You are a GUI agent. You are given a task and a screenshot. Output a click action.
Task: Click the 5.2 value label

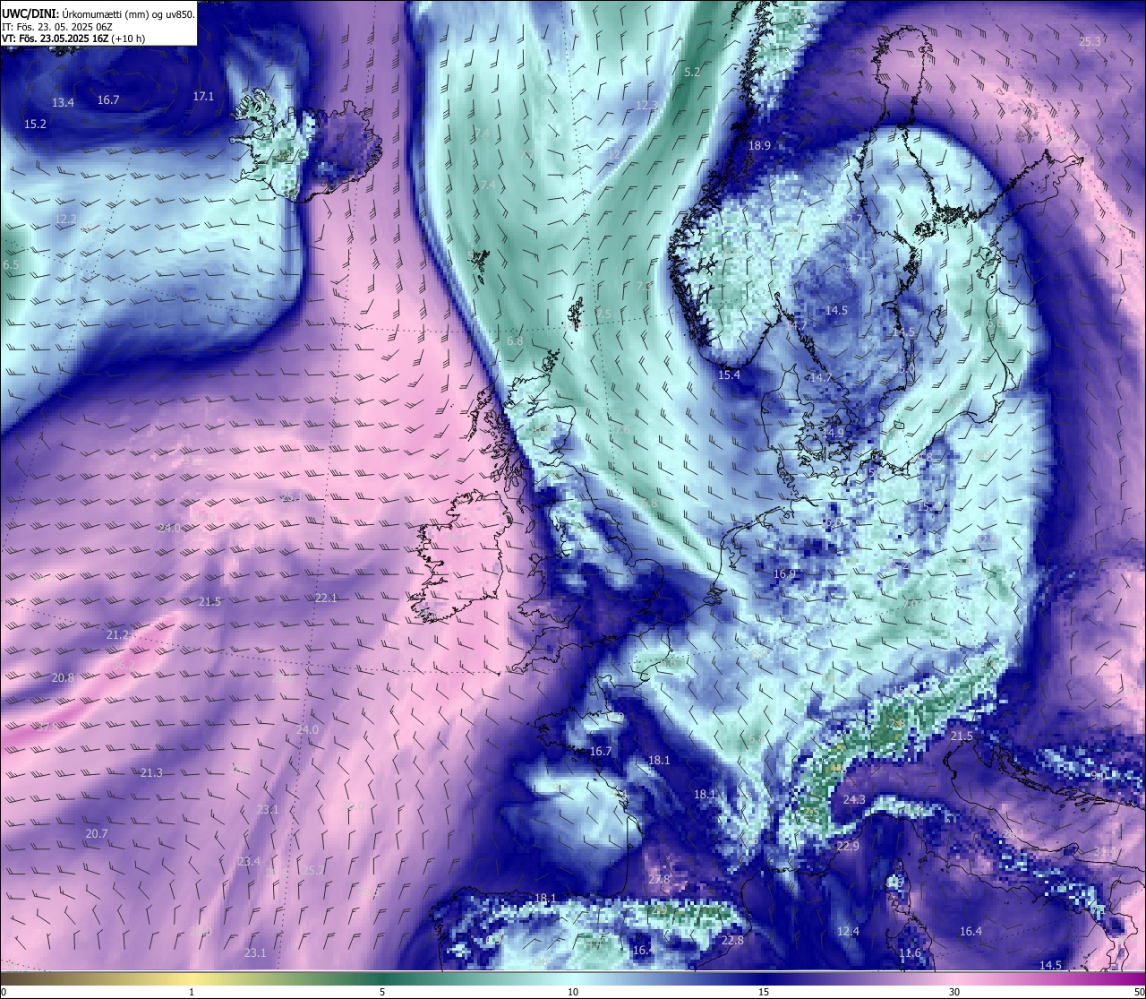pyautogui.click(x=692, y=72)
